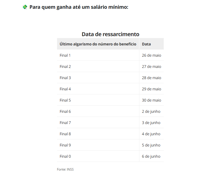Click the 27 de maio date
This screenshot has height=190, width=212.
(151, 67)
